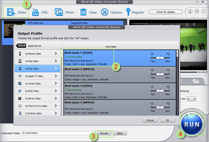This screenshot has height=142, width=209.
Task: Click the user account icon in the top right
Action: click(x=190, y=12)
